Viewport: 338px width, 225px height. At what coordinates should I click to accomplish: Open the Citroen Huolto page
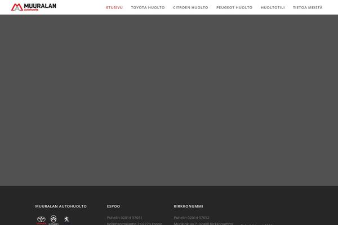click(190, 7)
